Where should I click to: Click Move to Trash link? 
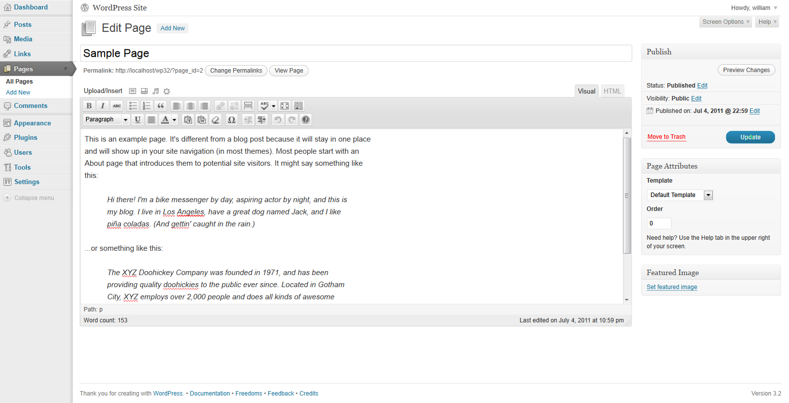pyautogui.click(x=666, y=137)
